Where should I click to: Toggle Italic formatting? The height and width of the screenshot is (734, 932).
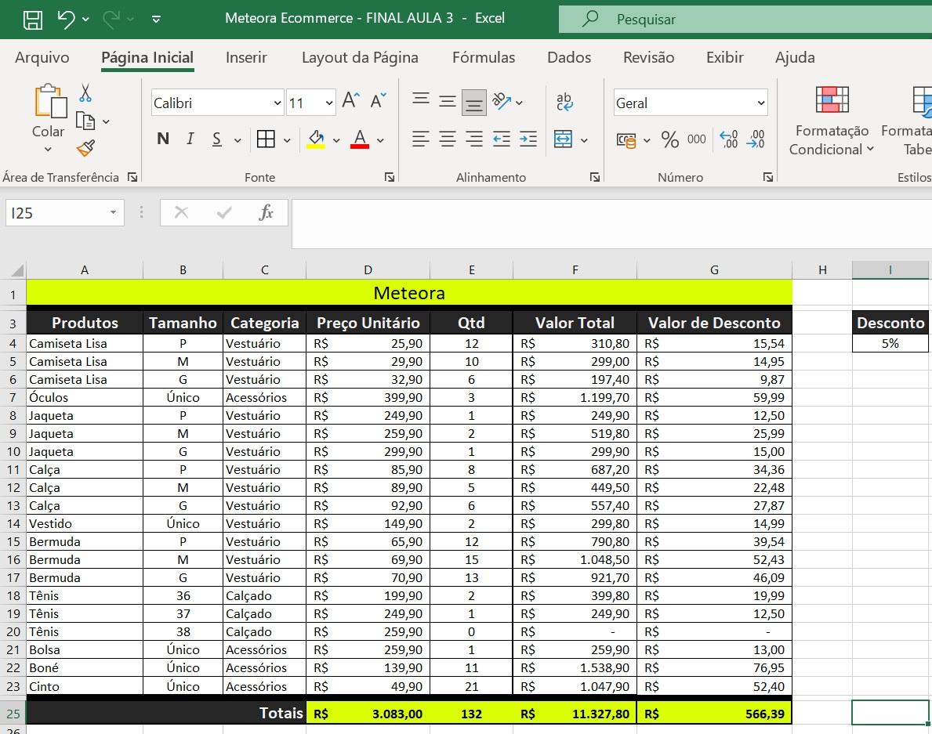190,139
